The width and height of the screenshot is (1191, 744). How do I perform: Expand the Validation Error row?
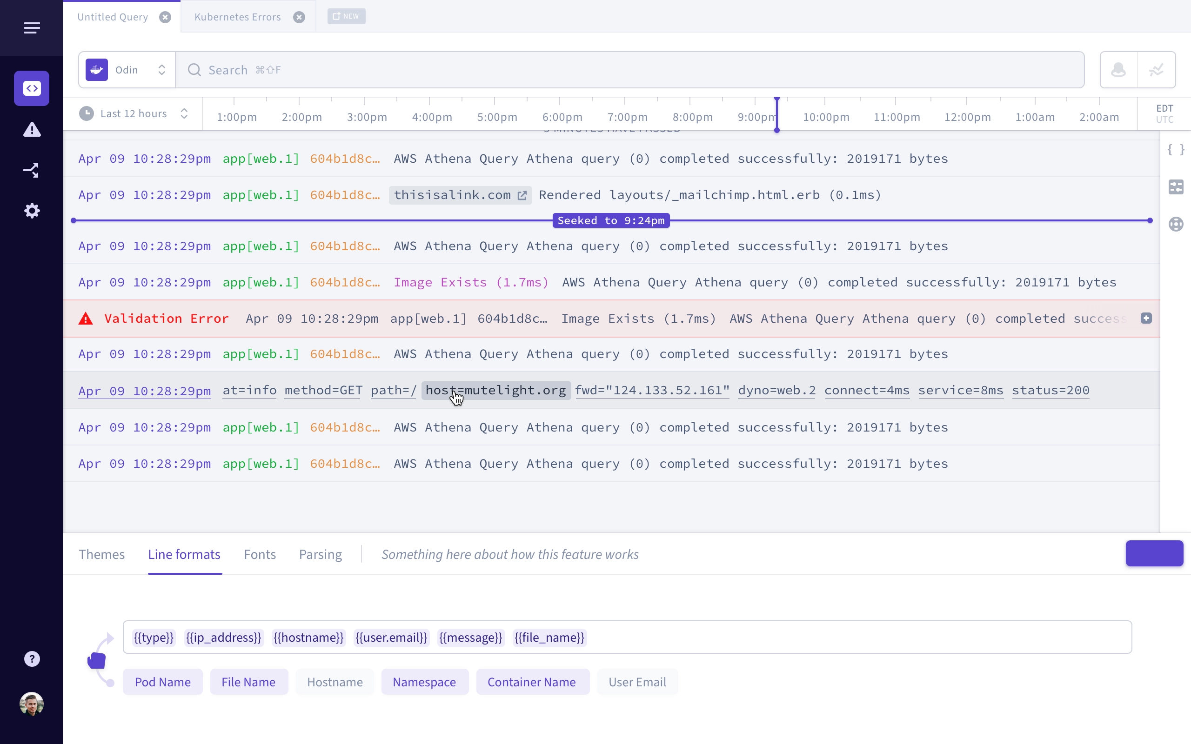(x=1146, y=319)
